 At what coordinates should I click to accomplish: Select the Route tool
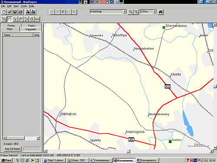pos(26,19)
